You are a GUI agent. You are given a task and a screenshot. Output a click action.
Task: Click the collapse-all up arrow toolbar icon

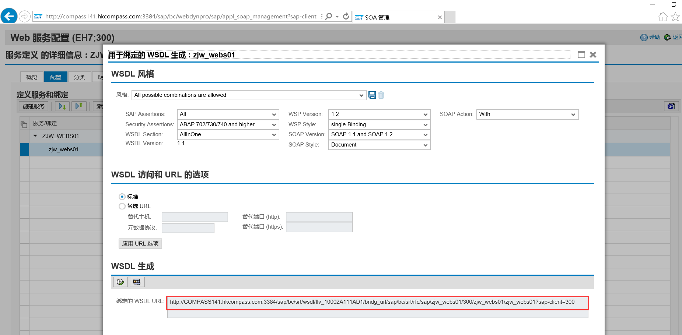[x=79, y=106]
